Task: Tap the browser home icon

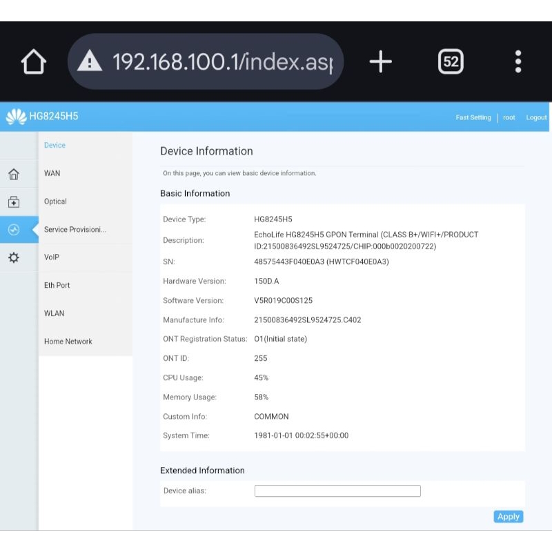Action: pos(33,62)
